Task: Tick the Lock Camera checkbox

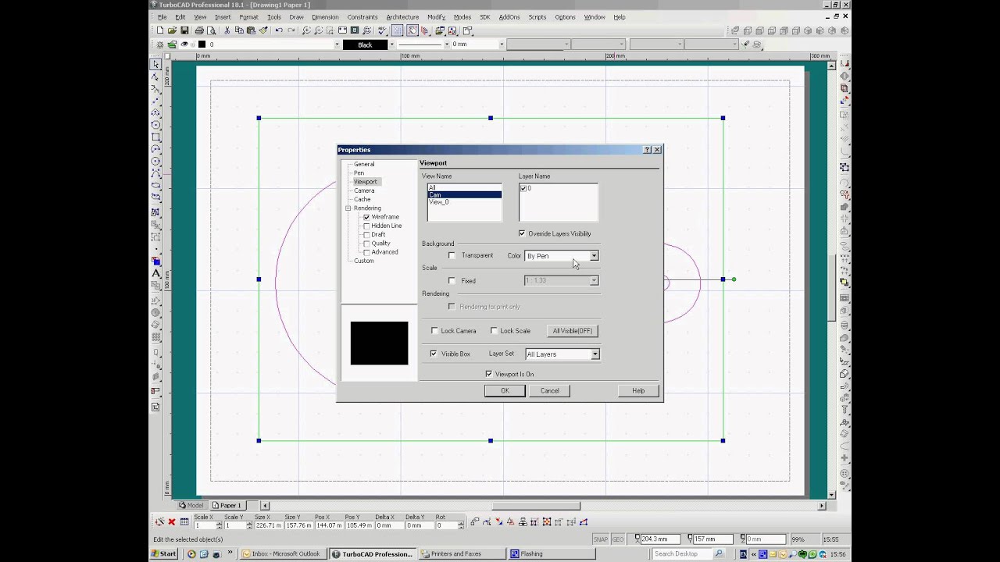Action: click(434, 330)
